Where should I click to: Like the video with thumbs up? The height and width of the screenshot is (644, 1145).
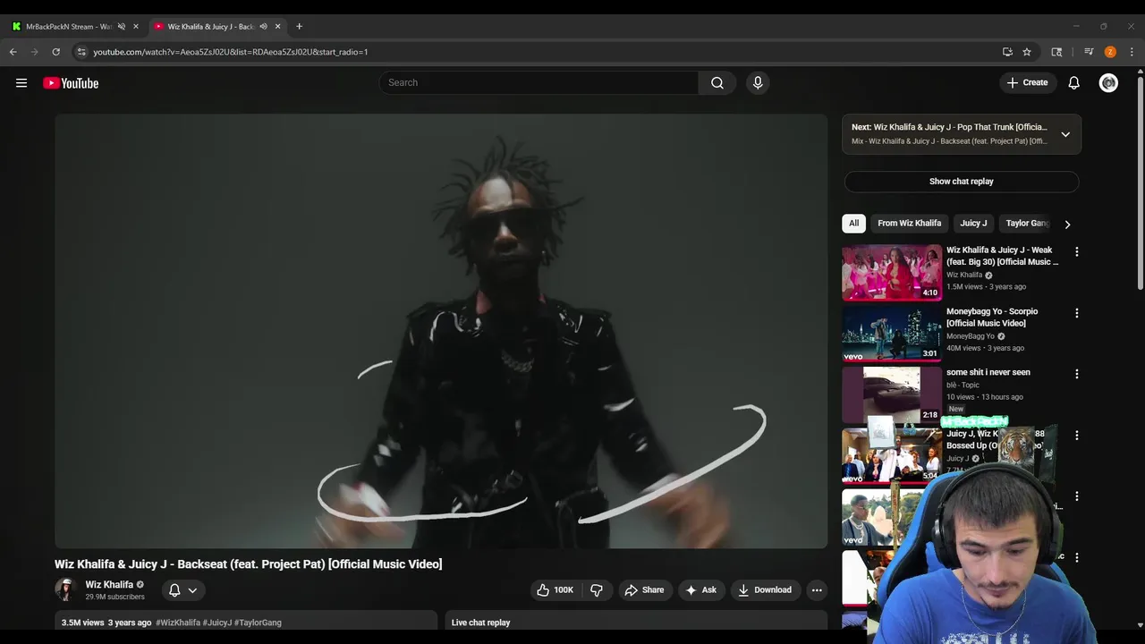(555, 589)
